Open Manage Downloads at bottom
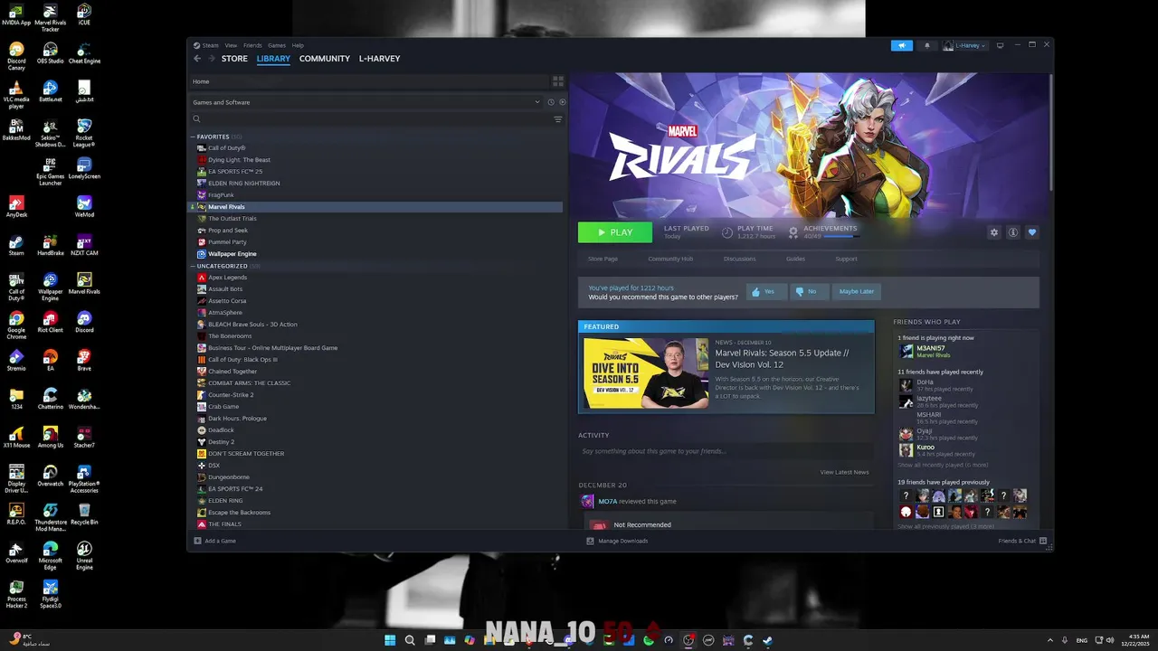This screenshot has height=651, width=1158. 617,541
